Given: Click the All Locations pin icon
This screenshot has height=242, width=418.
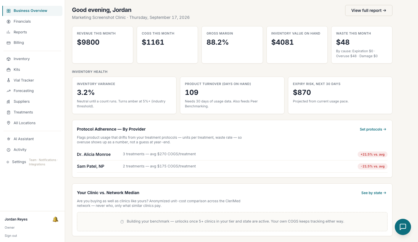Looking at the screenshot, I should [x=8, y=123].
